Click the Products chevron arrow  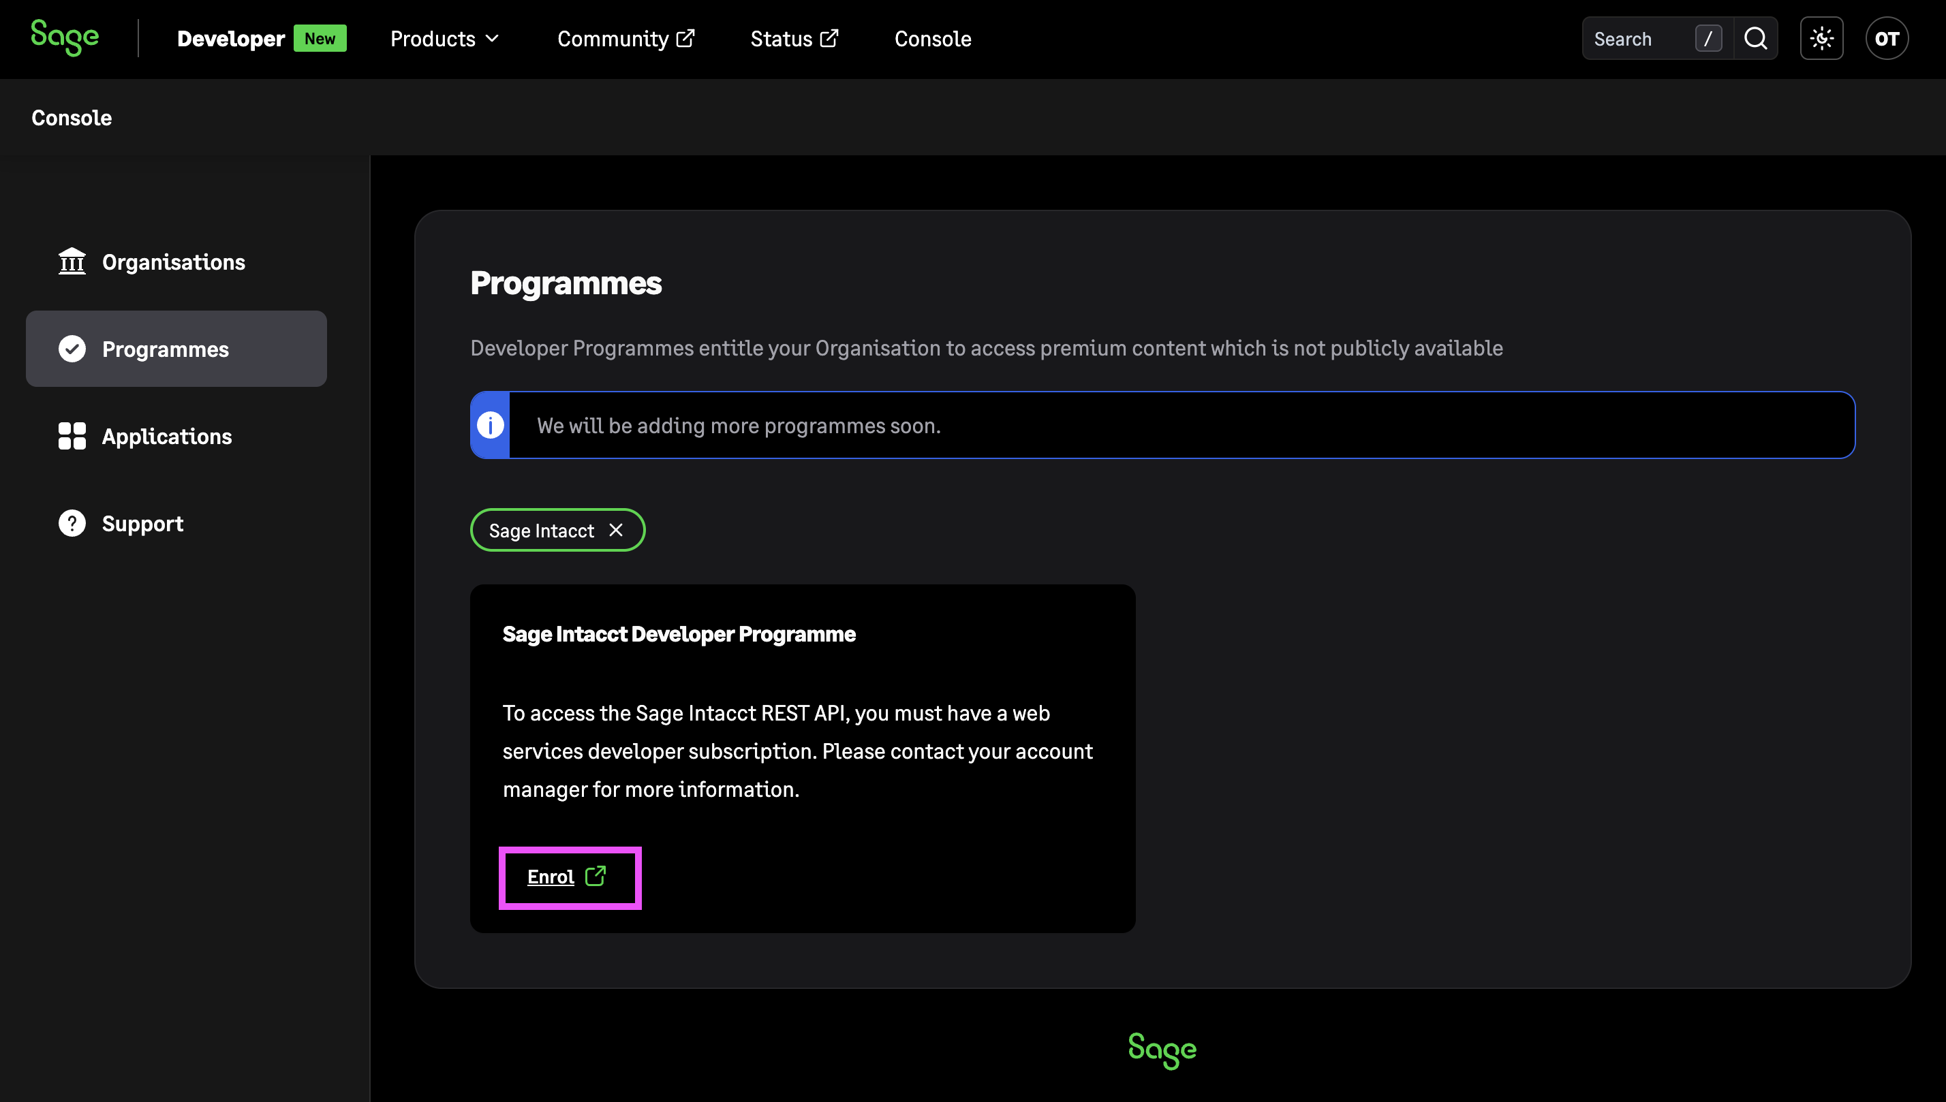click(x=492, y=39)
